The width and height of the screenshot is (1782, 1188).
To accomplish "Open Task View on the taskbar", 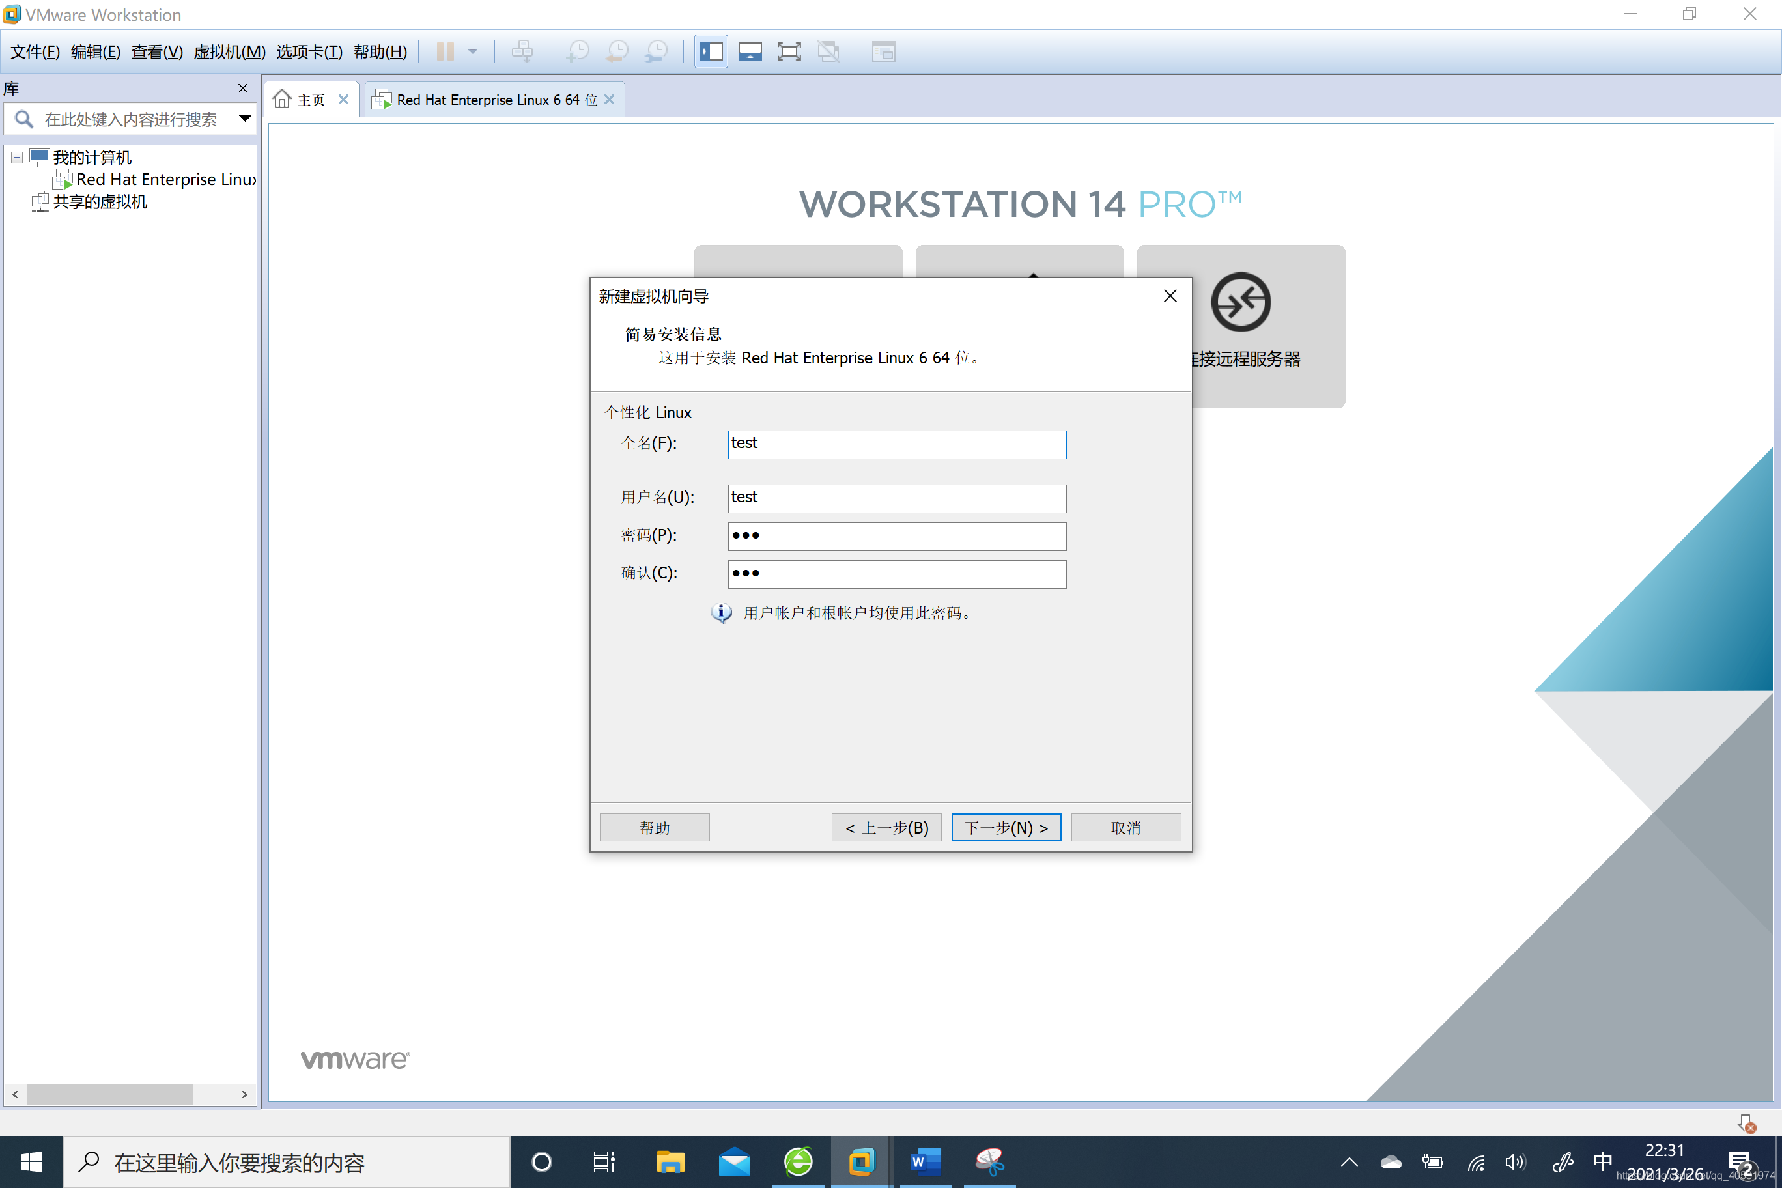I will click(x=604, y=1162).
